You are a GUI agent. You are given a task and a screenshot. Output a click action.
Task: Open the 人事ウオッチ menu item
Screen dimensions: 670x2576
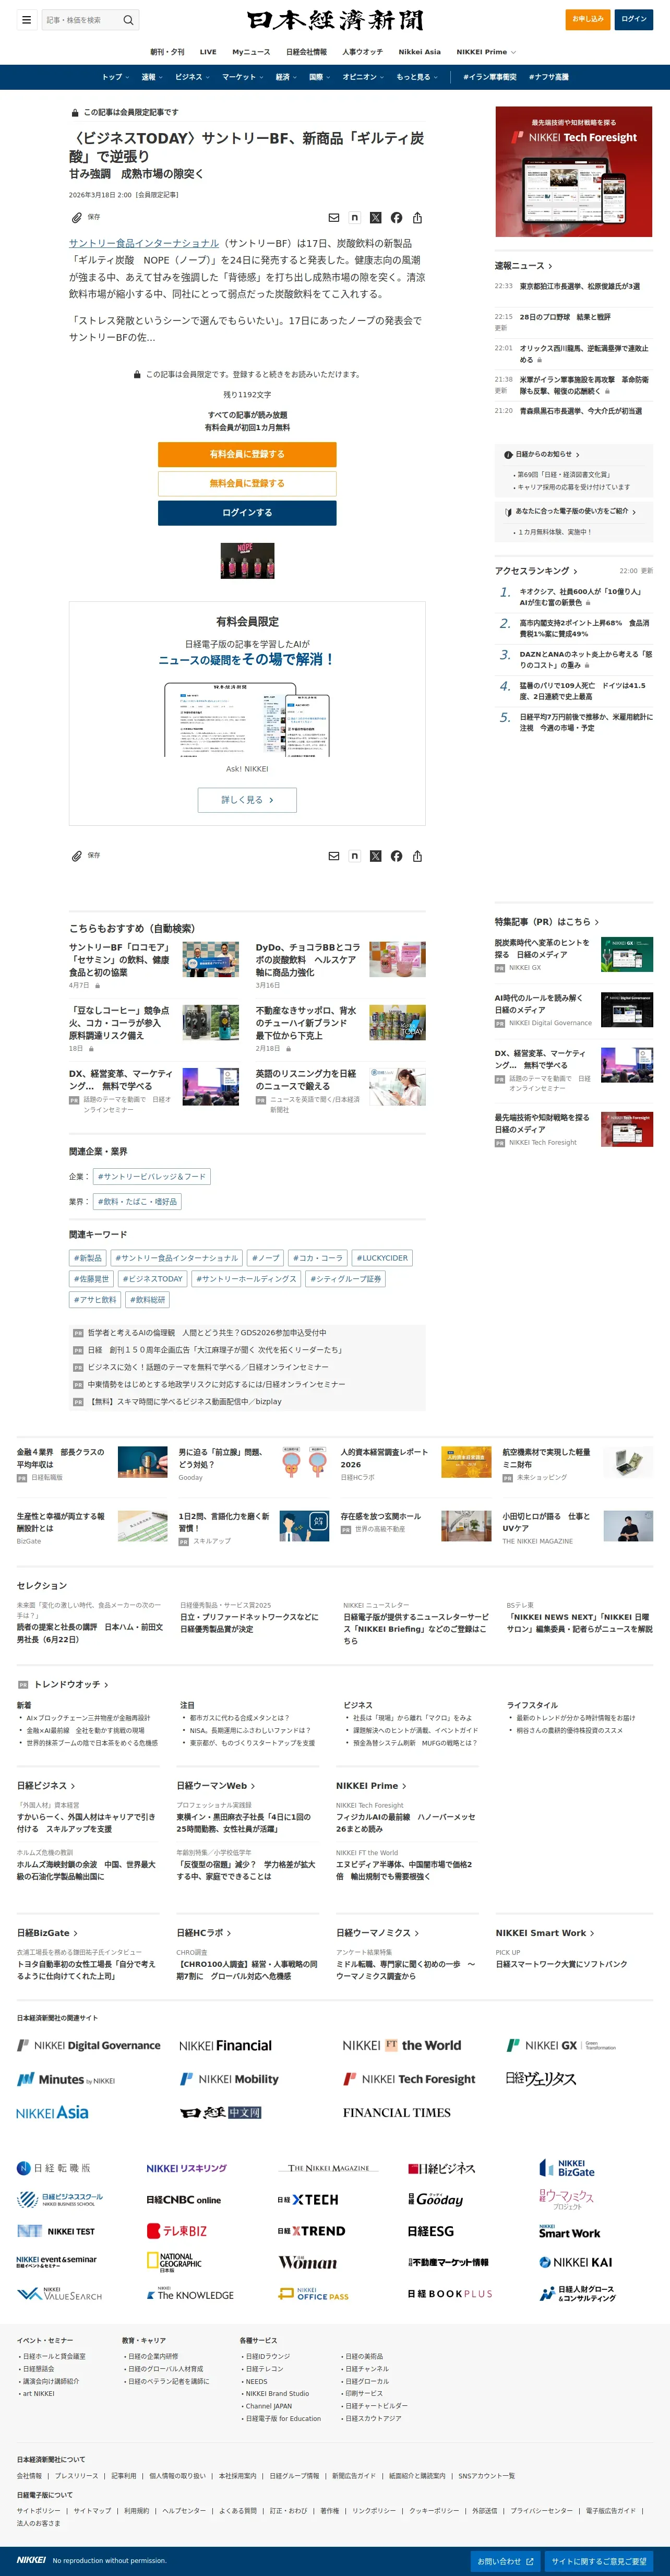(x=362, y=52)
